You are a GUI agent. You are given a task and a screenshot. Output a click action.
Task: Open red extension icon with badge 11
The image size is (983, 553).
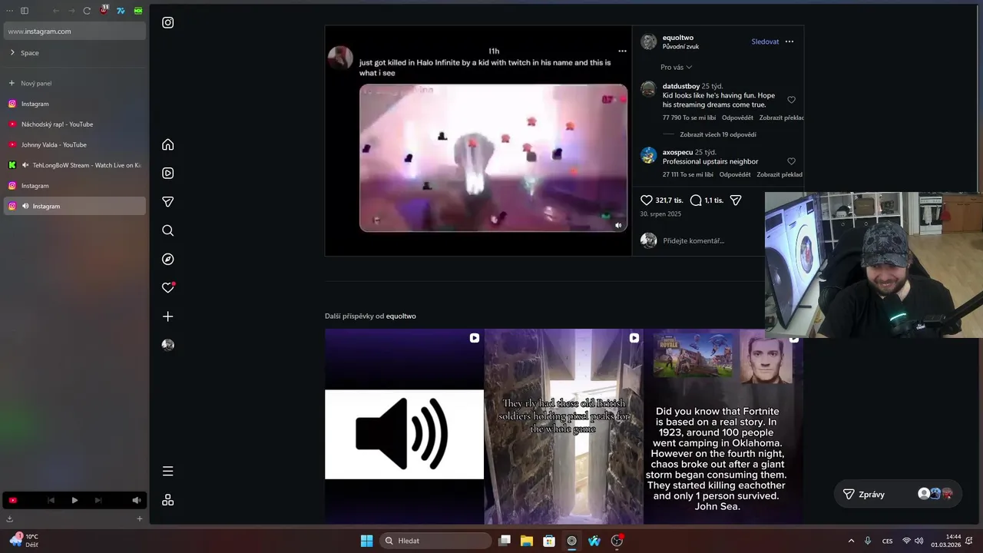[x=104, y=11]
